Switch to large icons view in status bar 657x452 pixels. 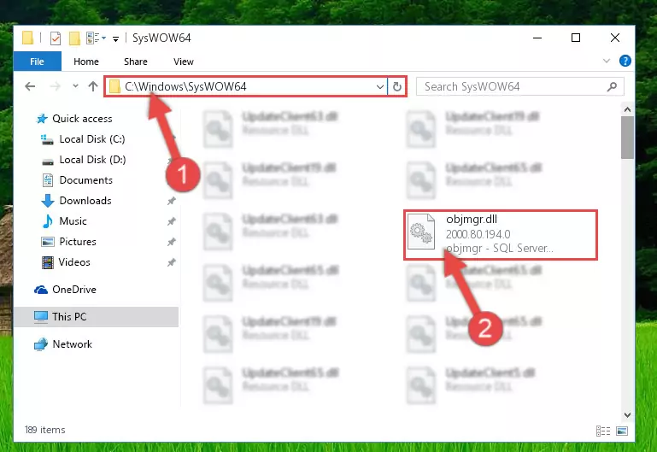point(622,431)
